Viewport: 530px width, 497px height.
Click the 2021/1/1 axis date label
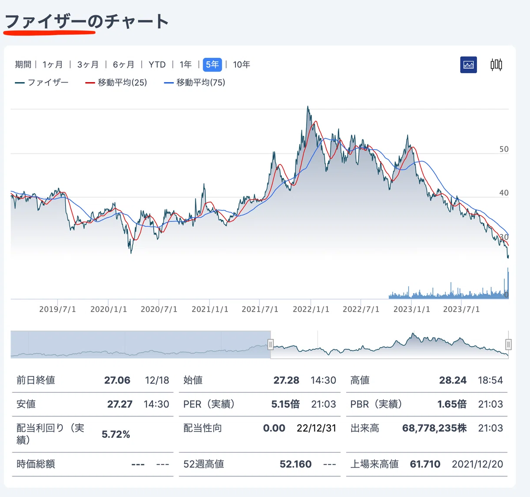210,309
